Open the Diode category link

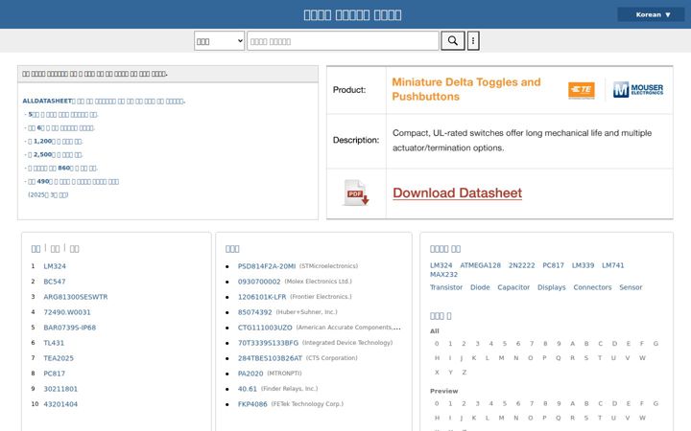pyautogui.click(x=480, y=287)
